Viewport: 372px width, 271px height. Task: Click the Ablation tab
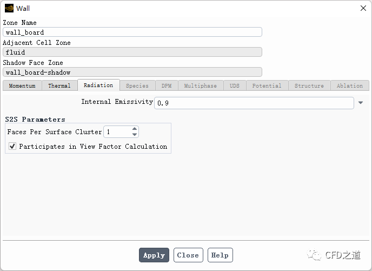(x=350, y=85)
